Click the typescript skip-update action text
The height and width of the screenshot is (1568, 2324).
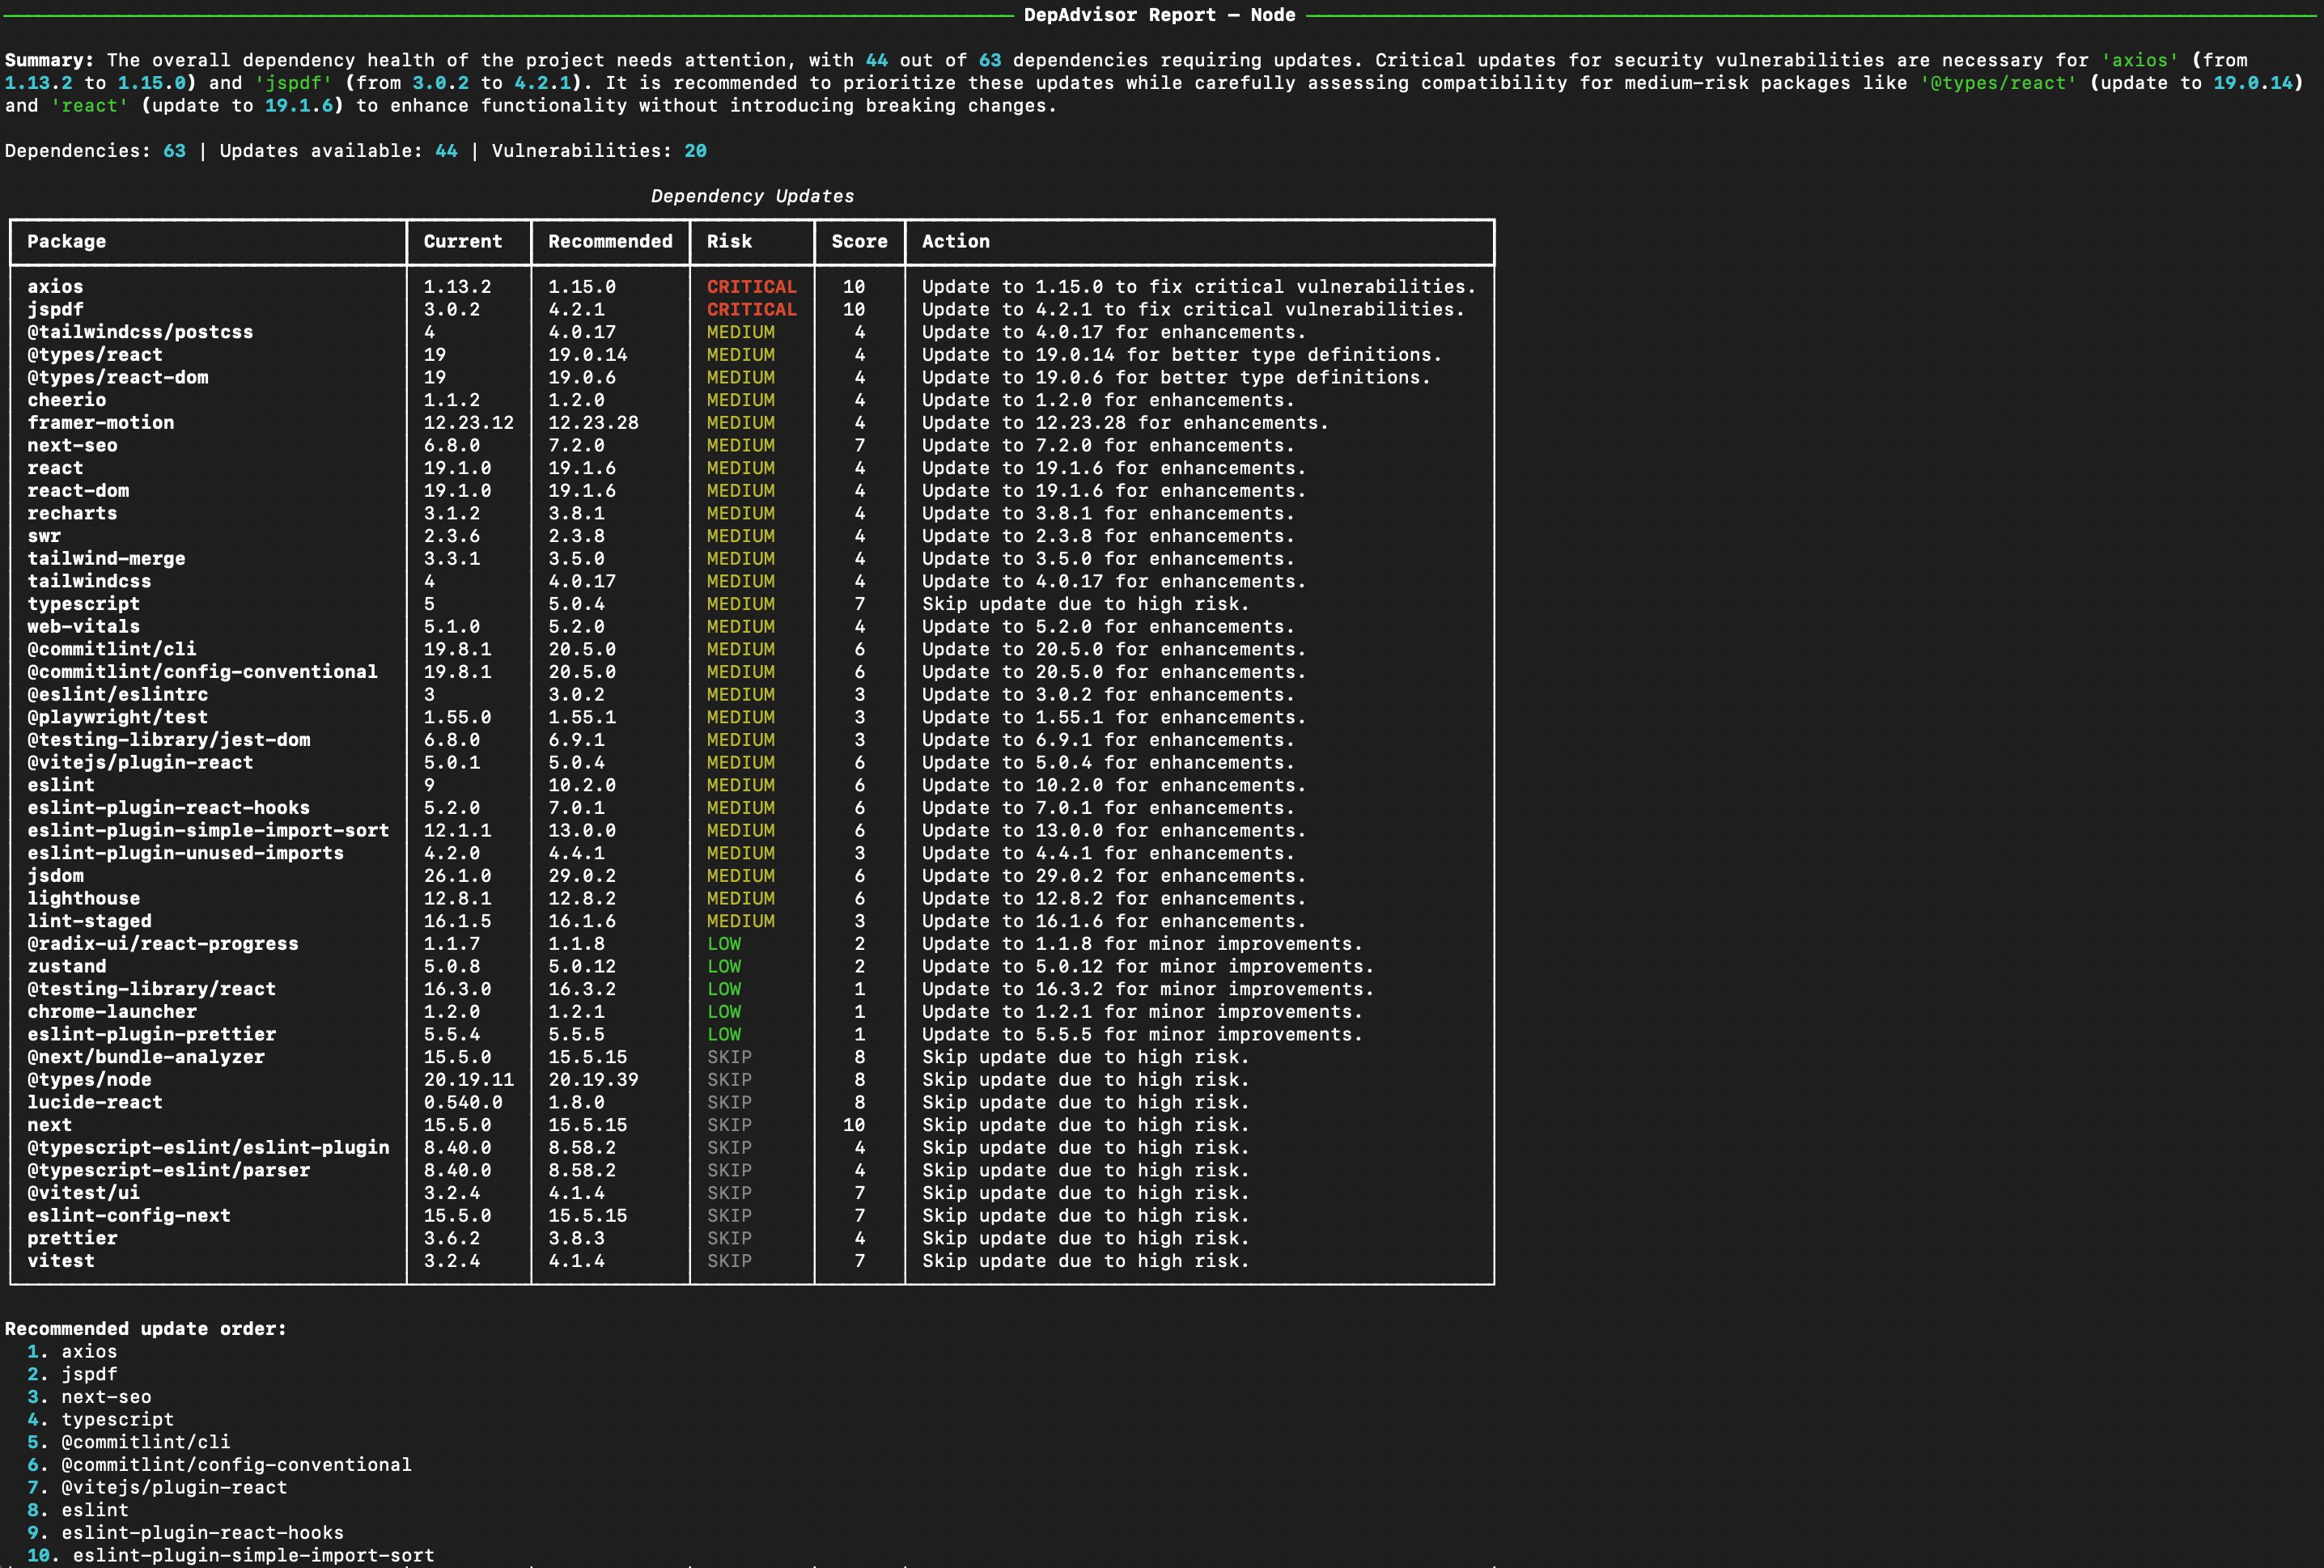[1085, 603]
